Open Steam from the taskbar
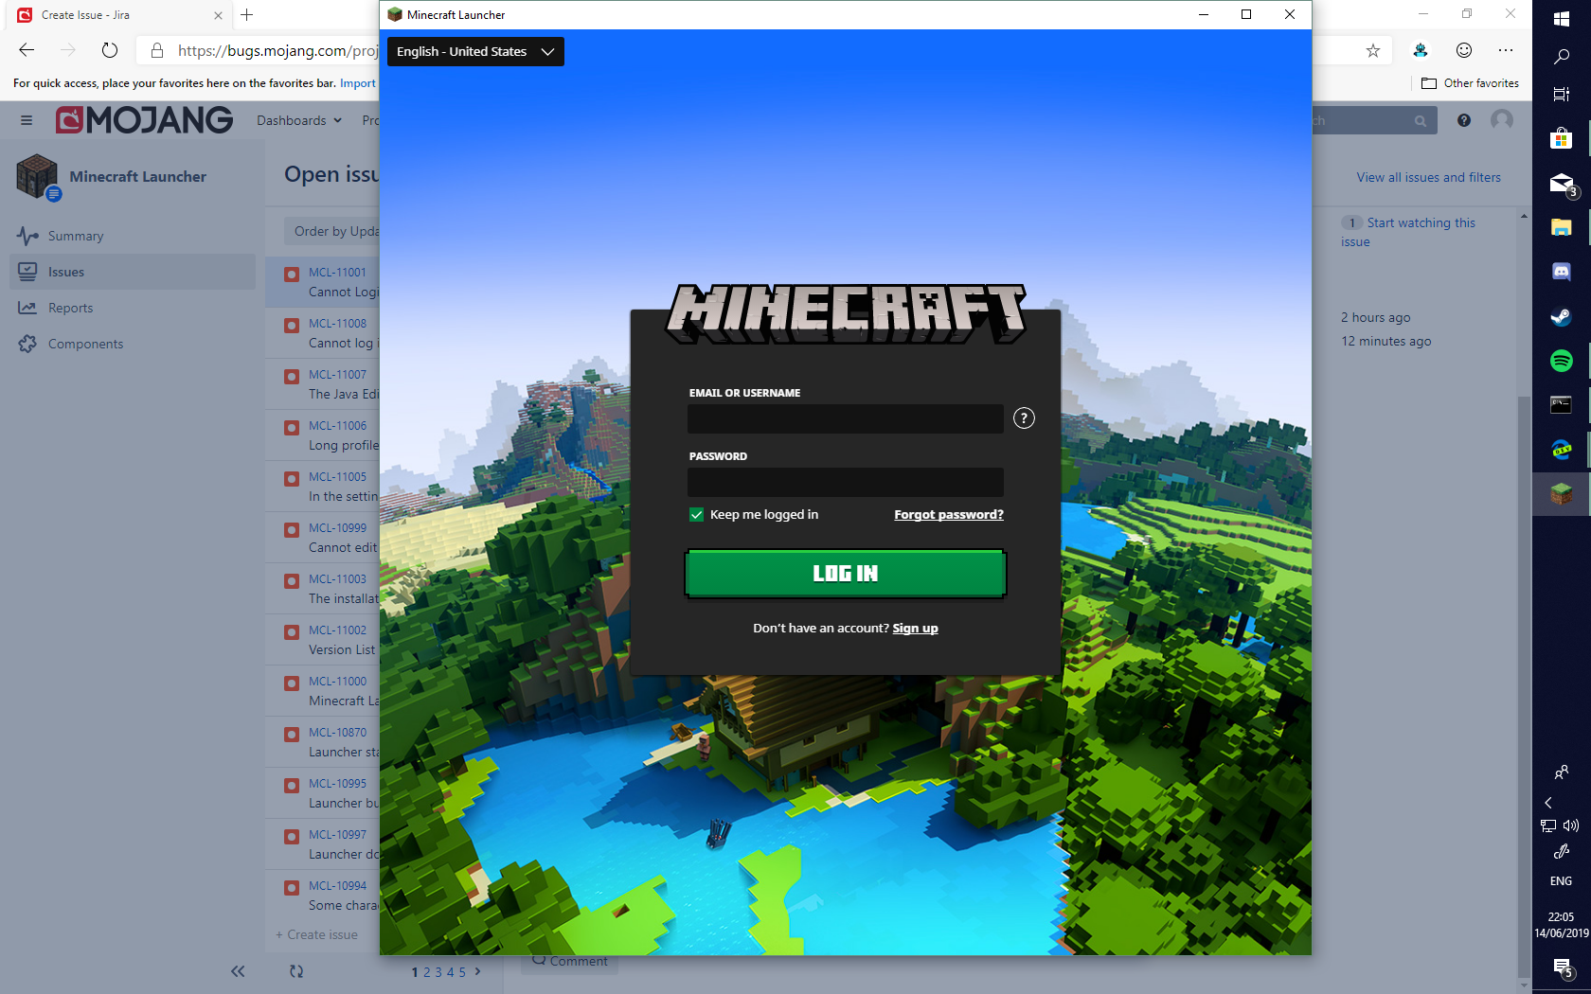This screenshot has width=1591, height=994. pyautogui.click(x=1562, y=316)
